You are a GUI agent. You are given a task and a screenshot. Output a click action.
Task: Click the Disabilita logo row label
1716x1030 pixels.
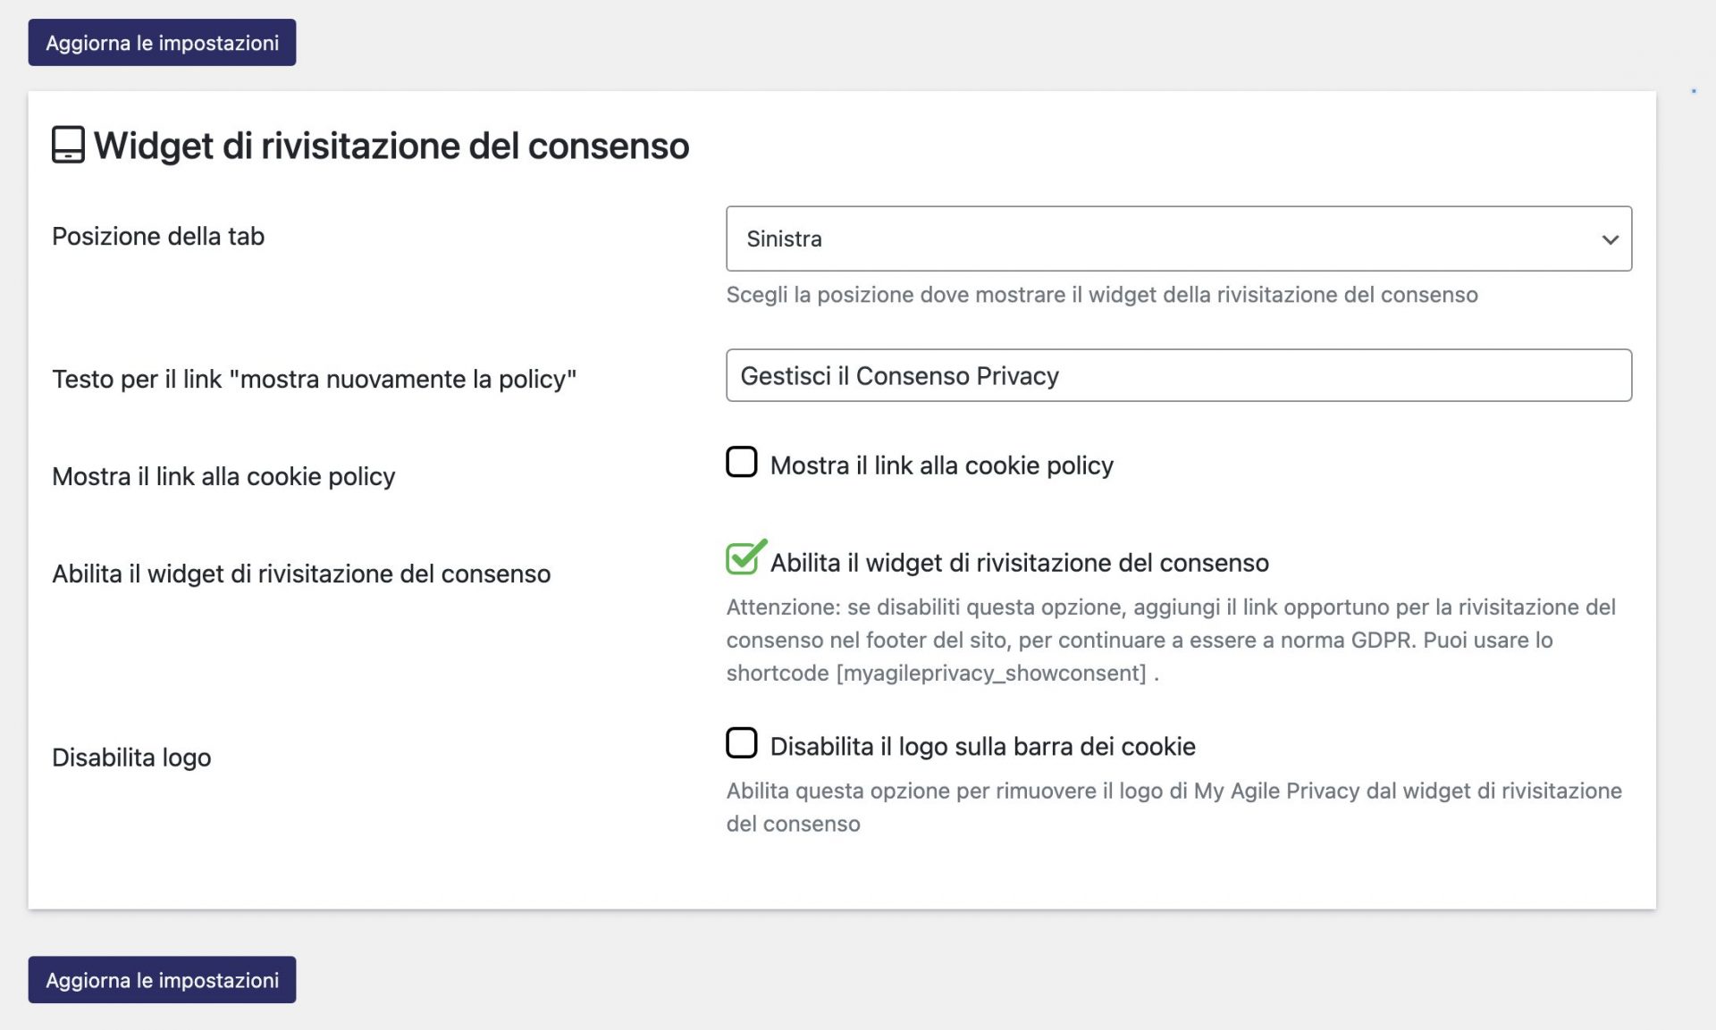(131, 758)
